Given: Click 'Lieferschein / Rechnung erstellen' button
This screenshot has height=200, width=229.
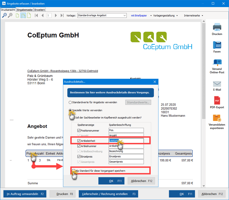Looking at the screenshot, I should (x=110, y=194).
